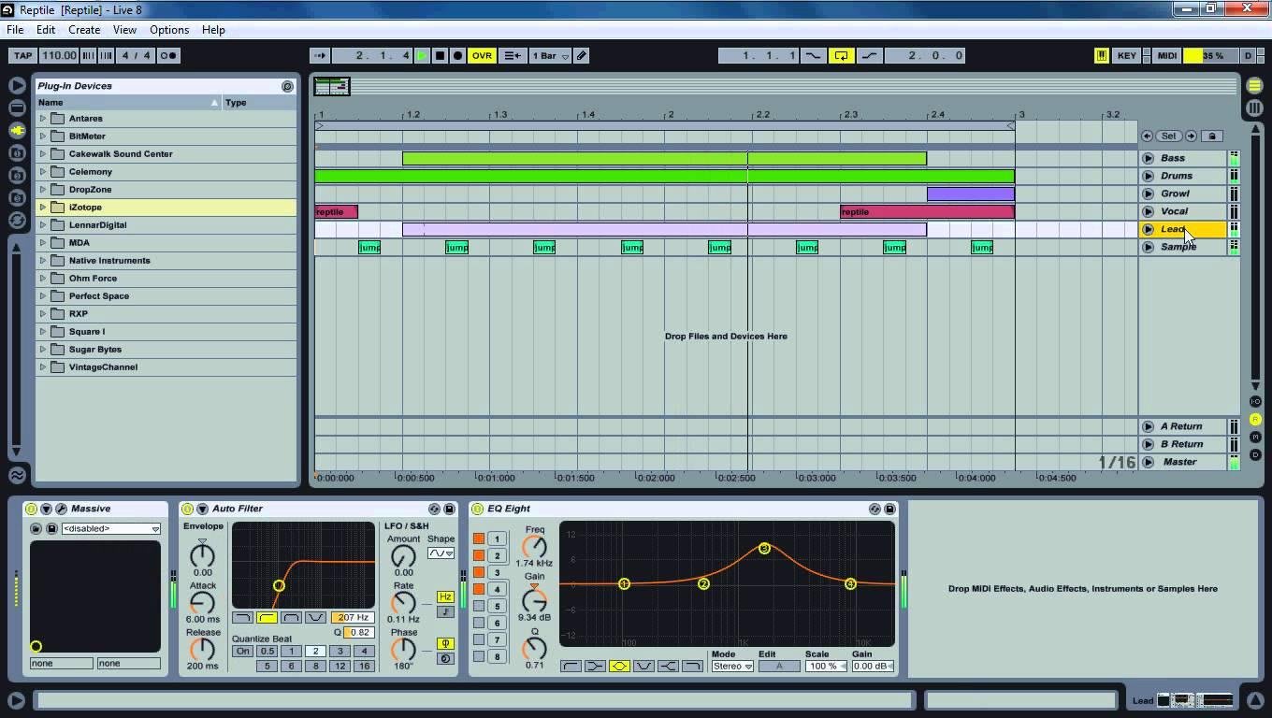Open the EQ Eight Stereo mode dropdown
The height and width of the screenshot is (718, 1272).
coord(731,667)
